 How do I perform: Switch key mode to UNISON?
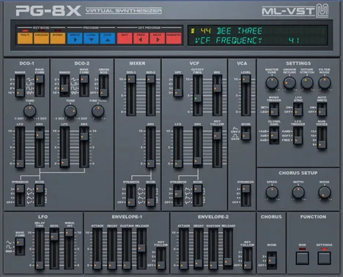(x=41, y=38)
